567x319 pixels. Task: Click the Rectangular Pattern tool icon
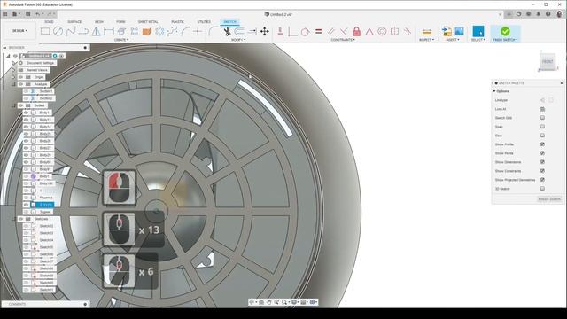134,32
